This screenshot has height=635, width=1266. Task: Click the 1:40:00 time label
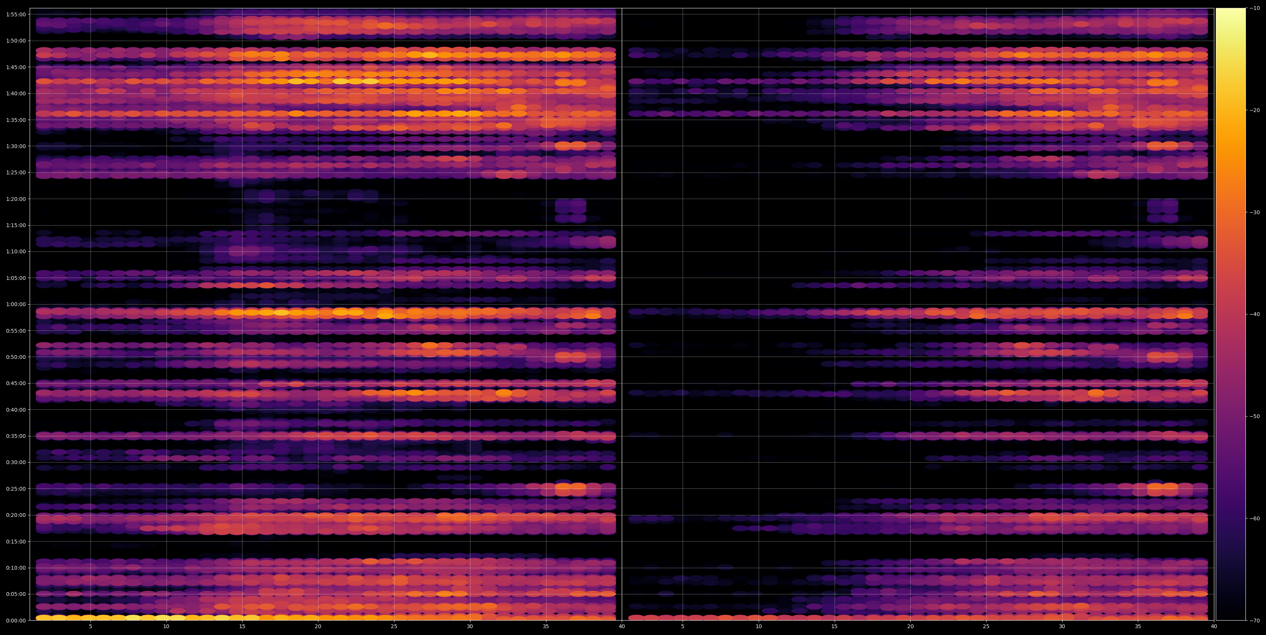tap(16, 93)
